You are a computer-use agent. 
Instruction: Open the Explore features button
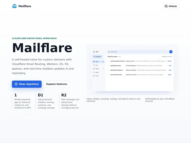coord(57,84)
